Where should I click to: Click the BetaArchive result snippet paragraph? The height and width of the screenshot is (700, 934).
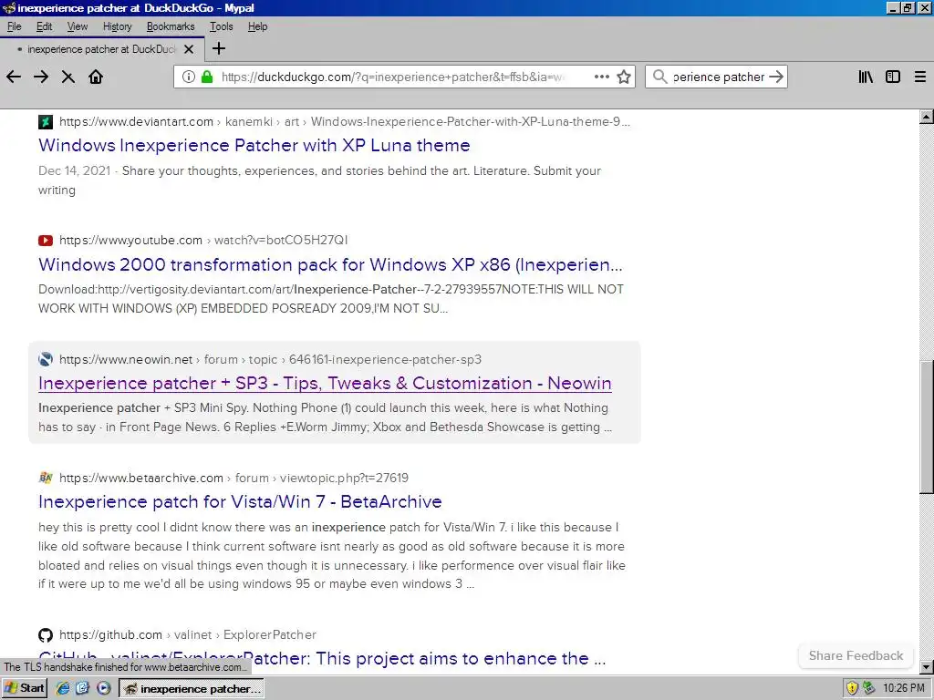332,555
